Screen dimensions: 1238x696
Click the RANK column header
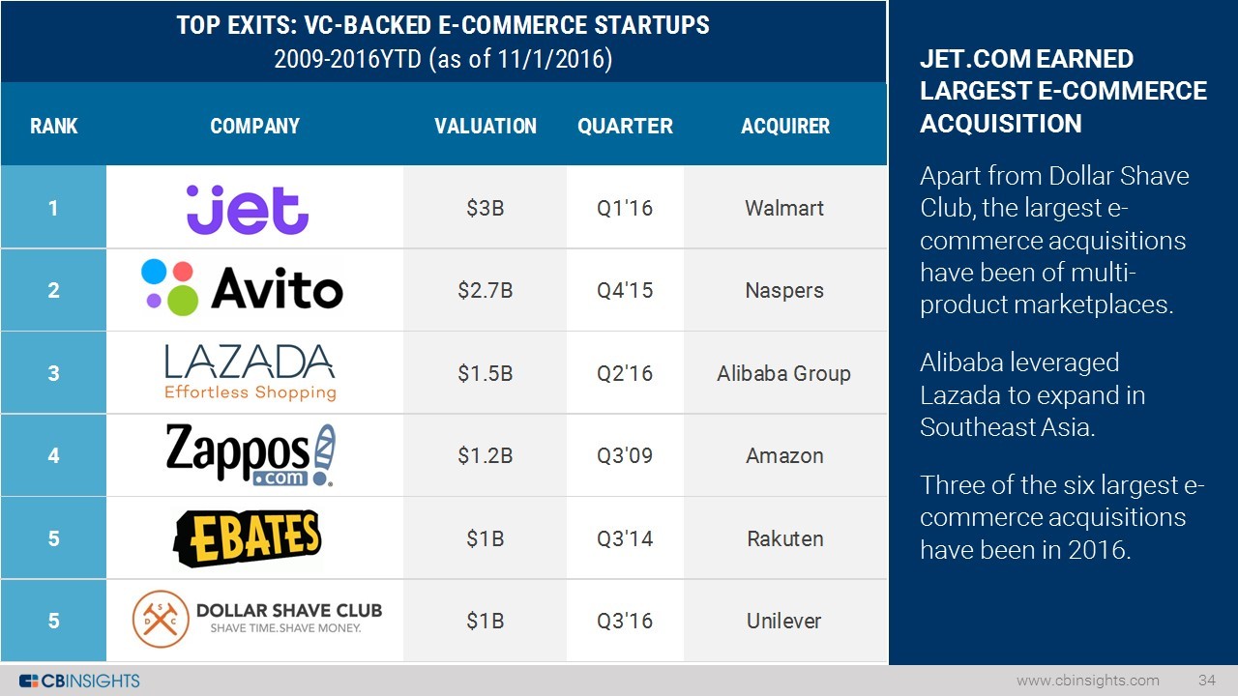(54, 126)
